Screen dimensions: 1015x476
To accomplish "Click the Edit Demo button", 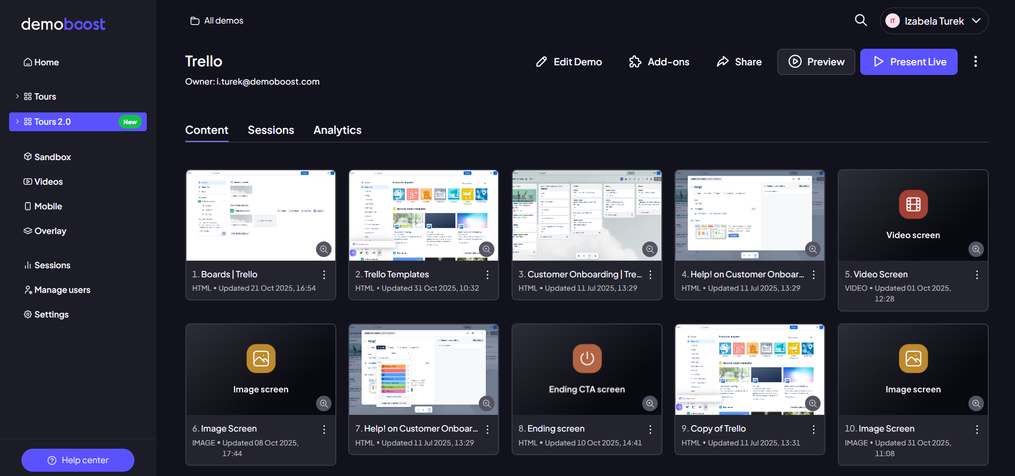I will 569,62.
